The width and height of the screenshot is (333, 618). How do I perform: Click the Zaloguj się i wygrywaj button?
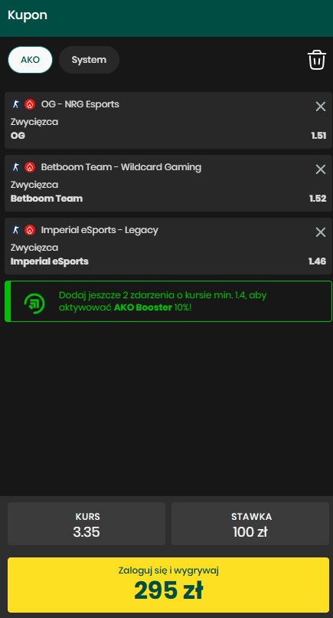tap(168, 585)
